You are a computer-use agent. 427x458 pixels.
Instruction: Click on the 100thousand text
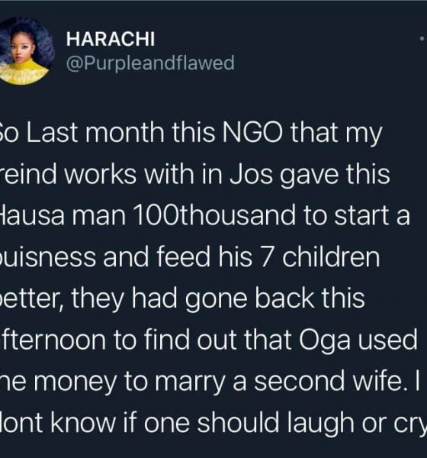[x=213, y=215]
